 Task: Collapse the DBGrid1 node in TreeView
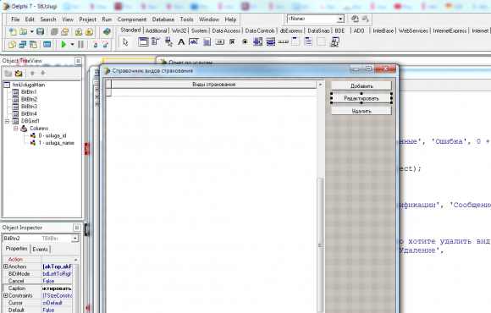(8, 121)
